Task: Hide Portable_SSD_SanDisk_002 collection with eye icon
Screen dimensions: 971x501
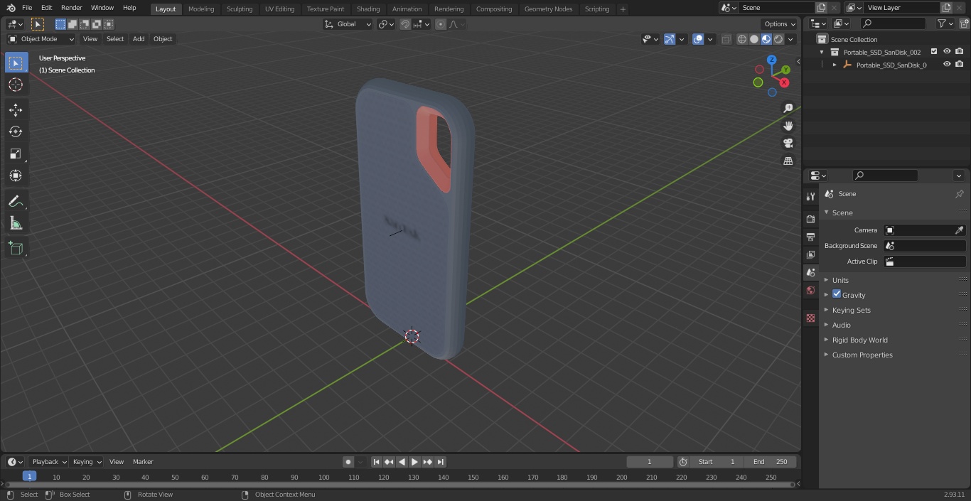Action: [947, 52]
